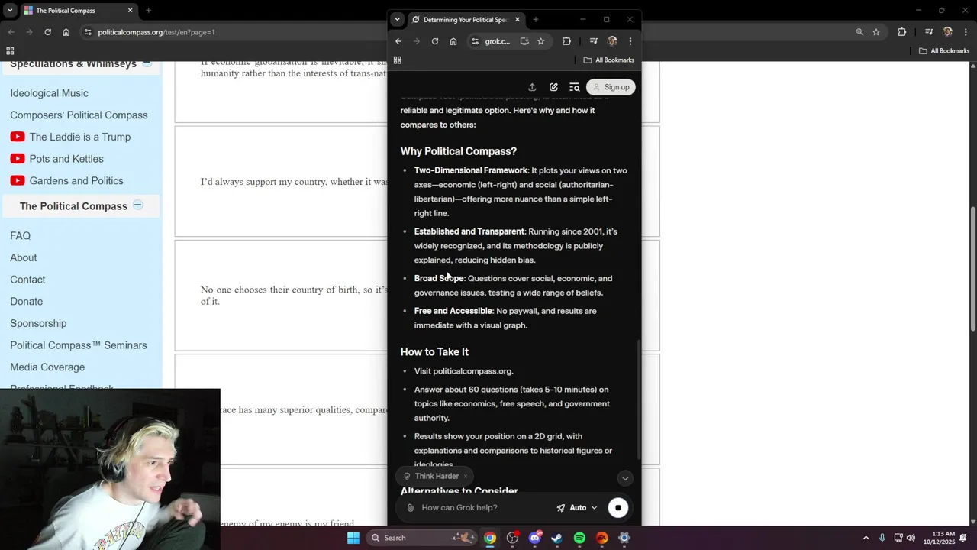This screenshot has height=550, width=977.
Task: Click the grok.c... address bar
Action: pos(498,41)
